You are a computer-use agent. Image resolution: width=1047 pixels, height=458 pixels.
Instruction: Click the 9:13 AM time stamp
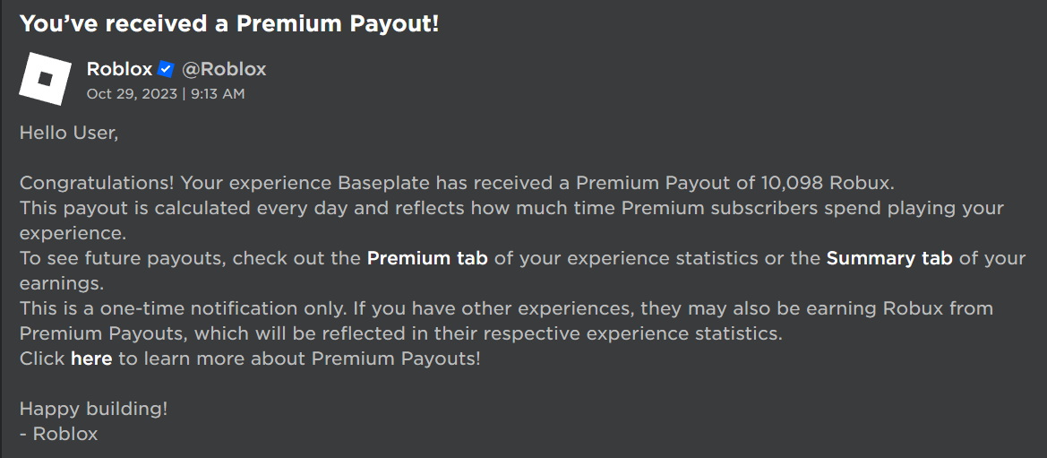coord(218,93)
